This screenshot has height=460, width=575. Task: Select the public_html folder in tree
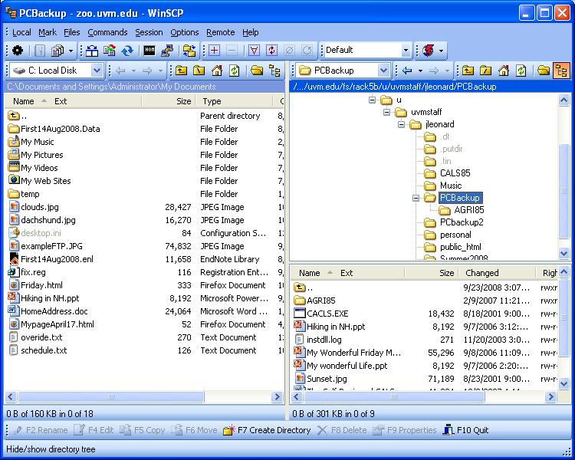[460, 247]
